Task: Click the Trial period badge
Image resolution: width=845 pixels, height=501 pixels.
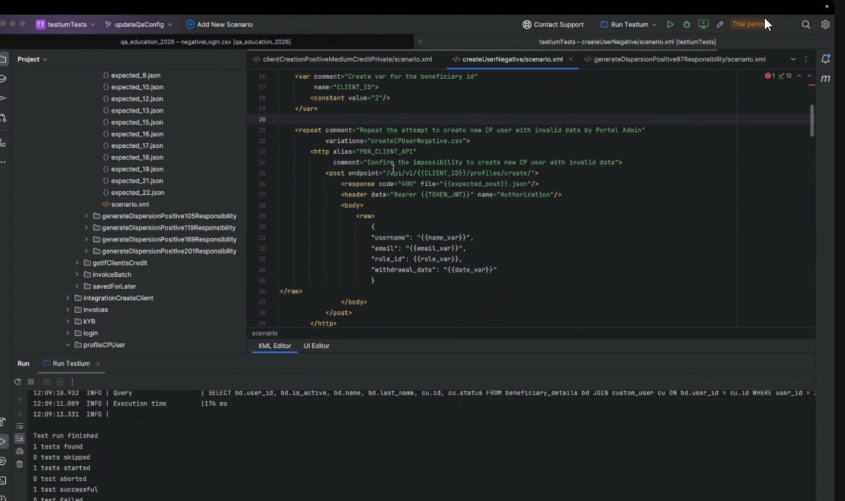Action: (x=748, y=24)
